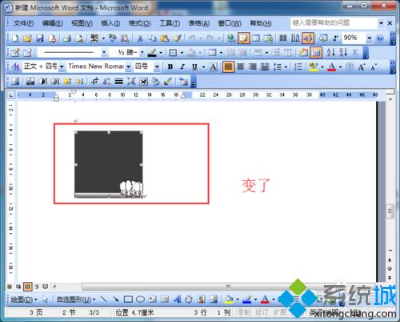The image size is (400, 322).
Task: Open the 帮助(H) menu
Action: (261, 23)
